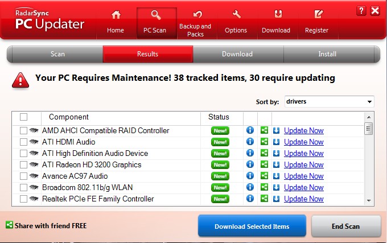This screenshot has height=243, width=387.
Task: Open the Options section
Action: tap(237, 23)
